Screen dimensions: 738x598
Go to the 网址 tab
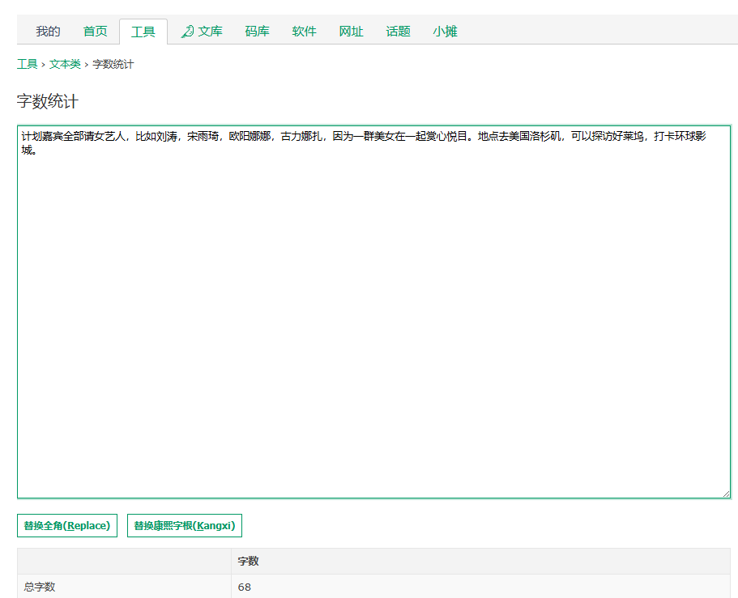(x=351, y=32)
